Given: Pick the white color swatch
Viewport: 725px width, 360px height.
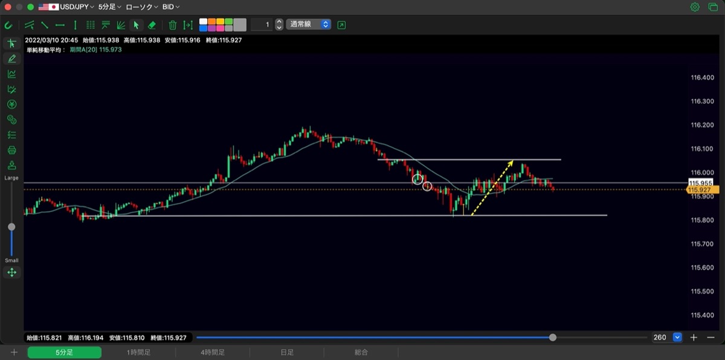Looking at the screenshot, I should point(204,22).
